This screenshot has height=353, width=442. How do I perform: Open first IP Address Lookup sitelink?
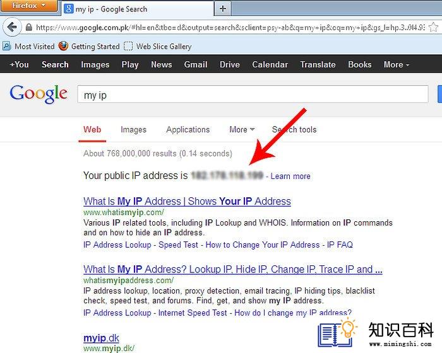tap(117, 245)
